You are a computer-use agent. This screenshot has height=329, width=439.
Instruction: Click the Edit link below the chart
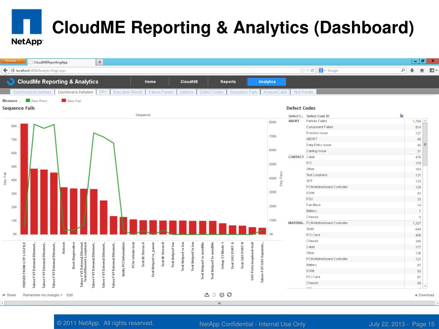[x=70, y=295]
